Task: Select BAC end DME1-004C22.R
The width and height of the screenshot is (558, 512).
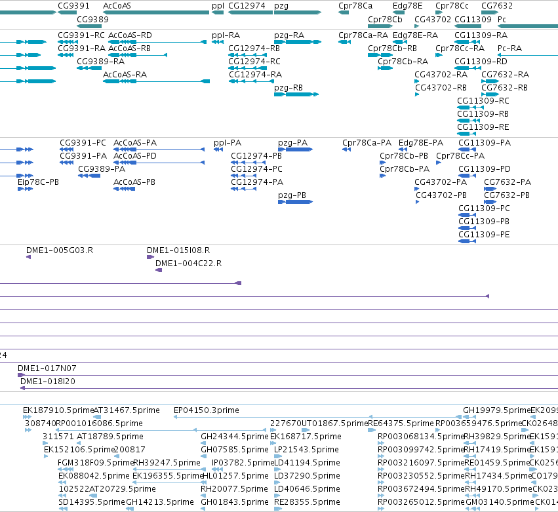Action: 159,270
